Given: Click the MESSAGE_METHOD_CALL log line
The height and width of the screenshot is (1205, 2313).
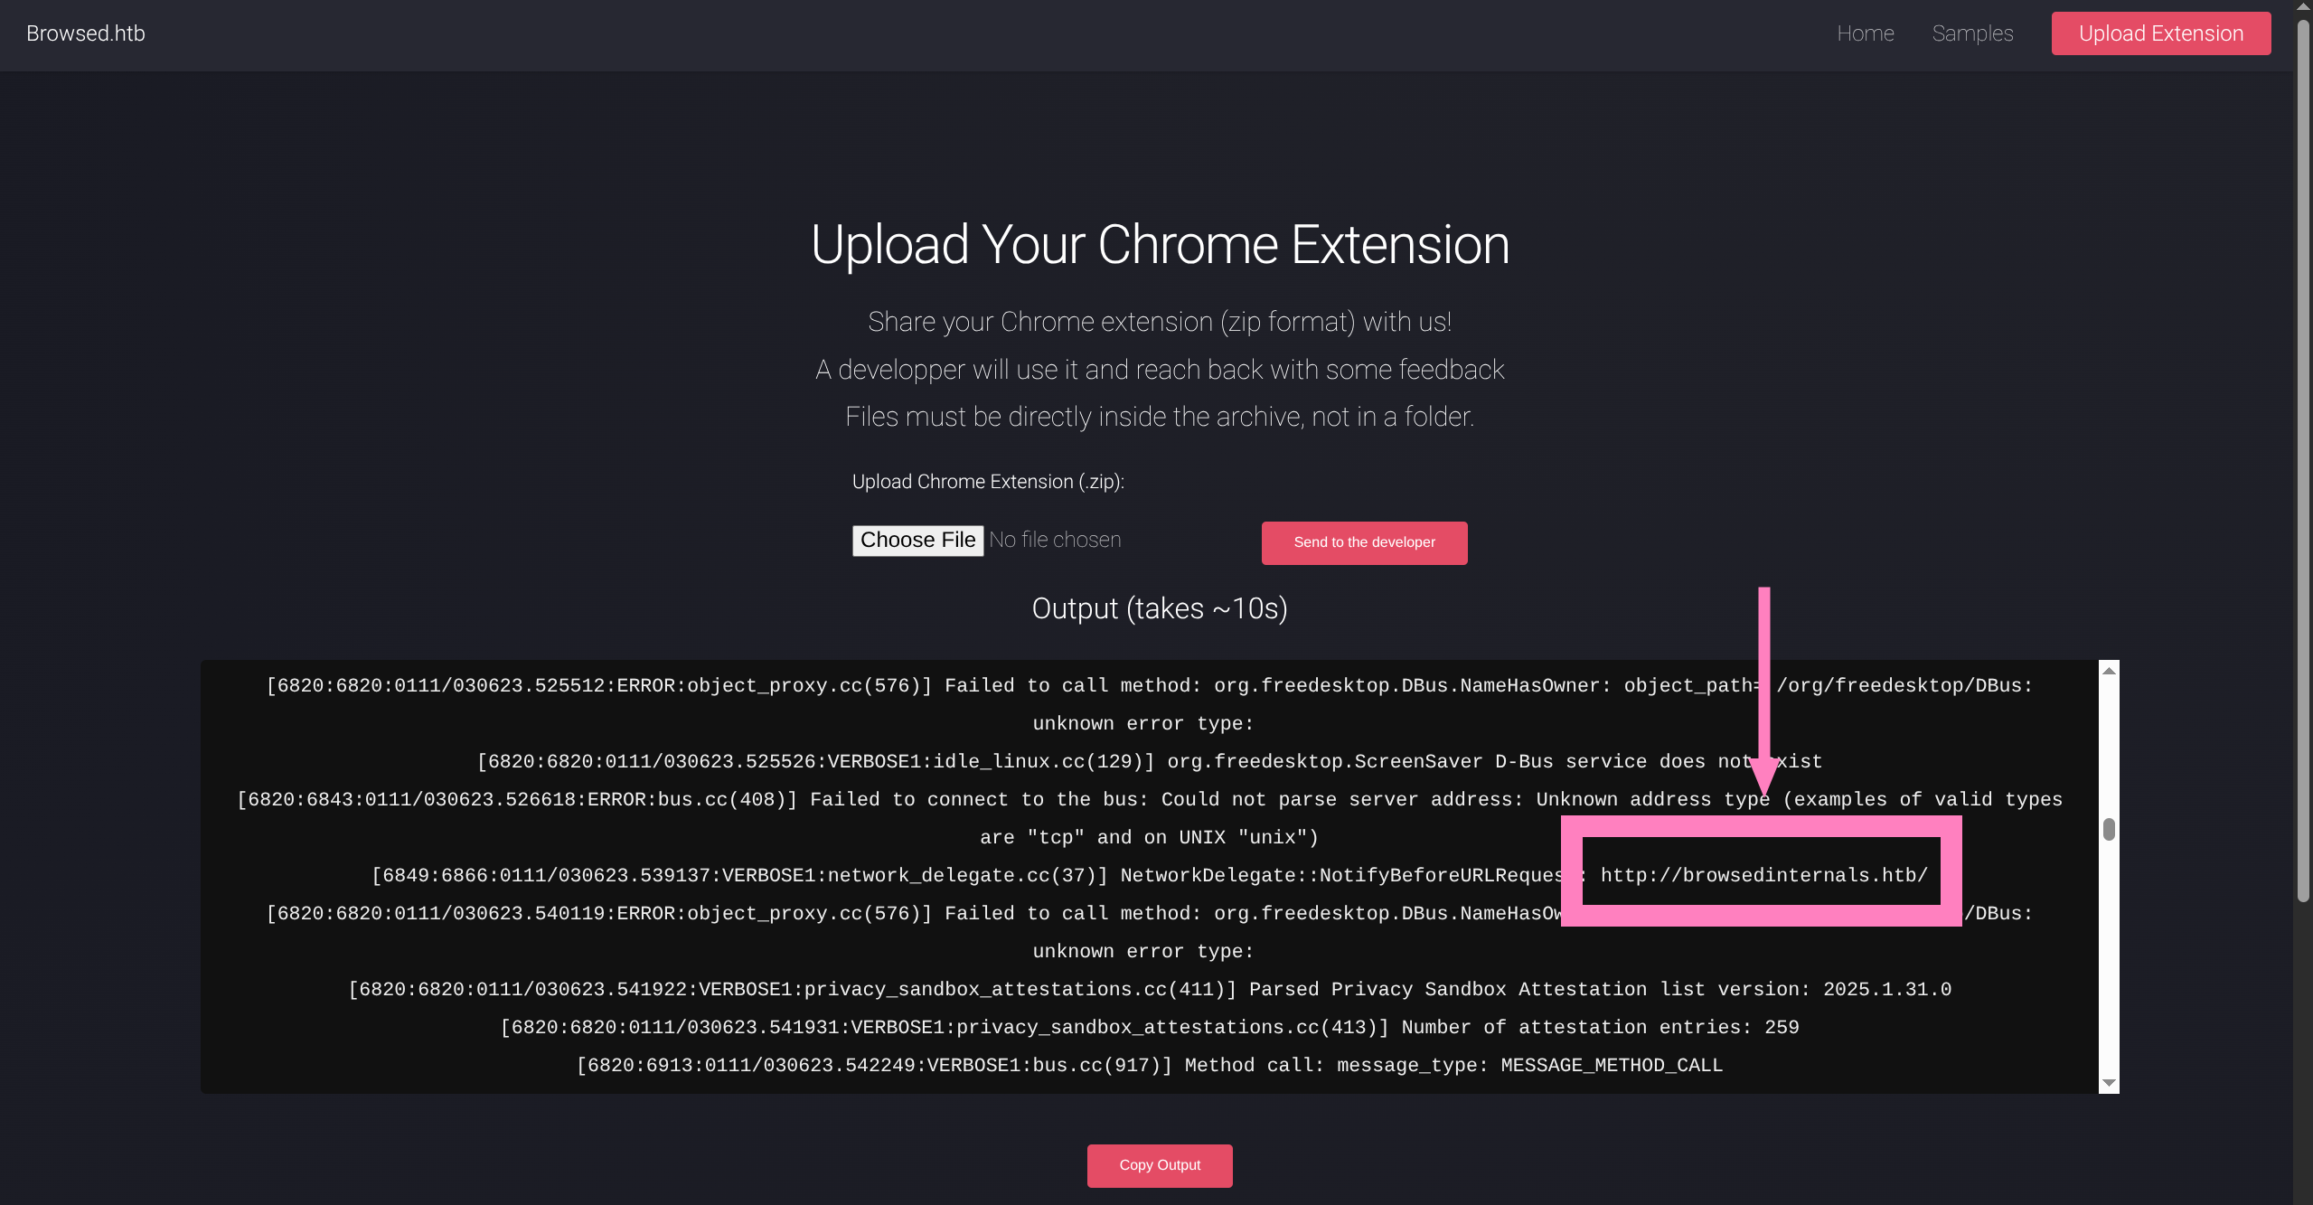Looking at the screenshot, I should (x=1149, y=1065).
